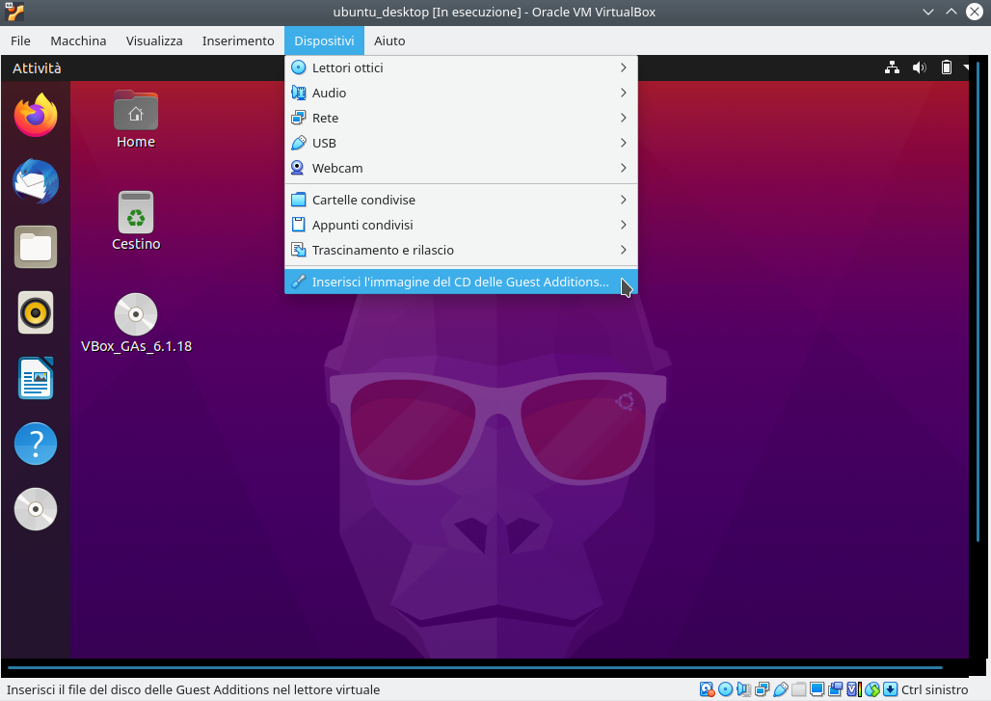Click the Guest Additions status bar hint text

coord(194,689)
